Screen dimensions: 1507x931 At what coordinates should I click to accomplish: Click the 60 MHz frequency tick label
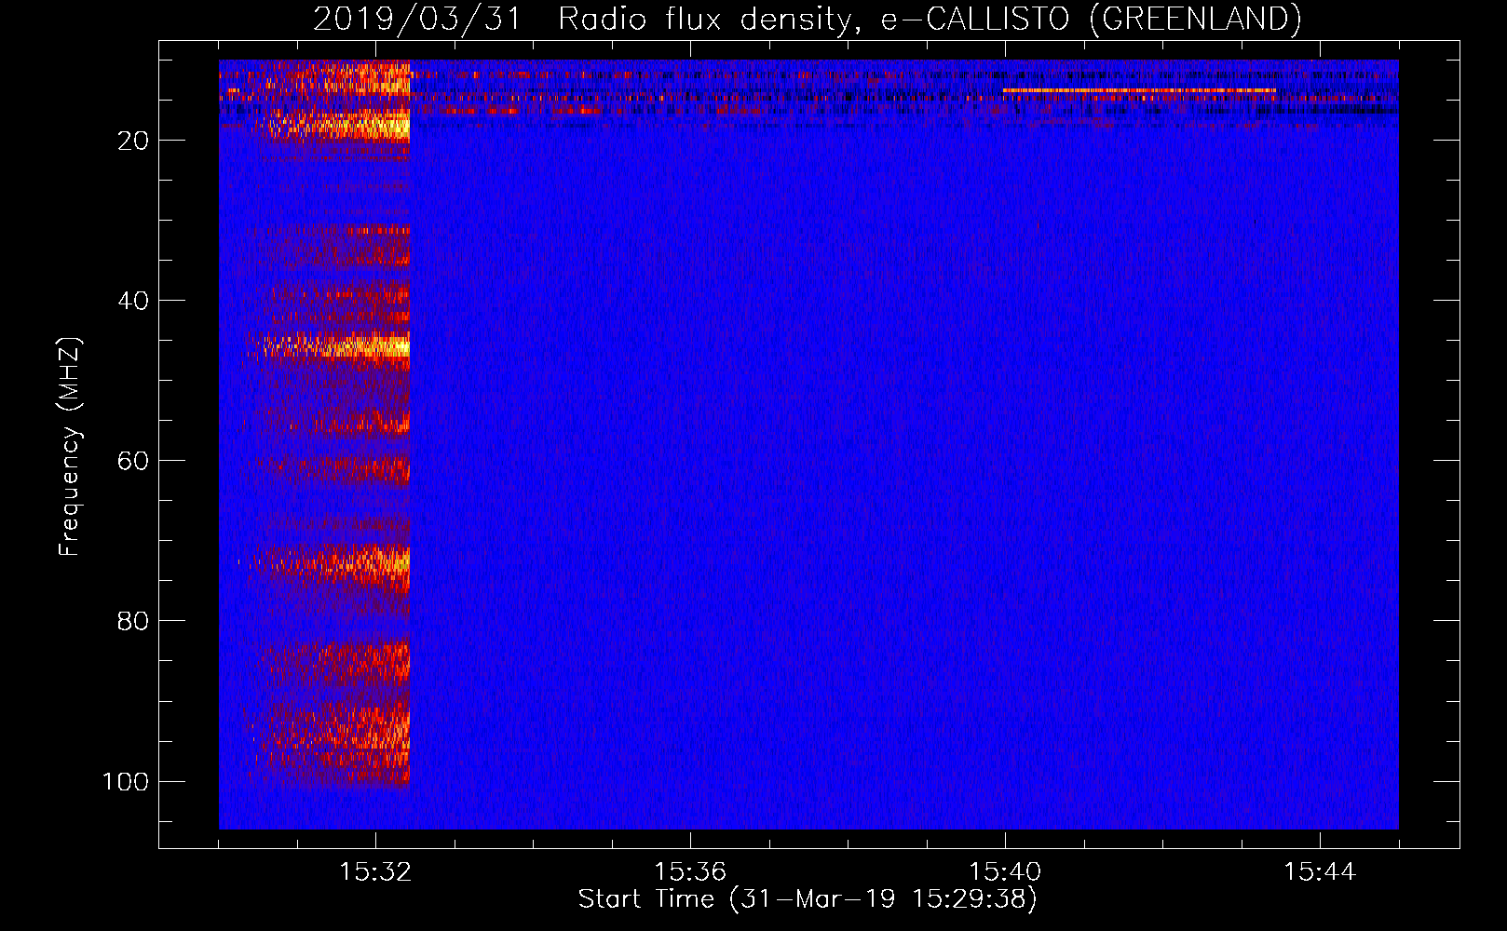point(133,461)
